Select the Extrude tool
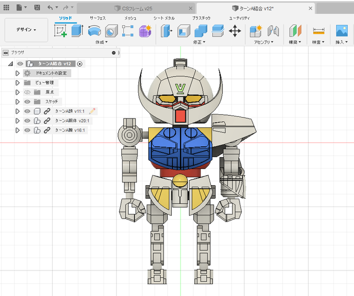Viewport: 354px width, 296px height. 77,31
